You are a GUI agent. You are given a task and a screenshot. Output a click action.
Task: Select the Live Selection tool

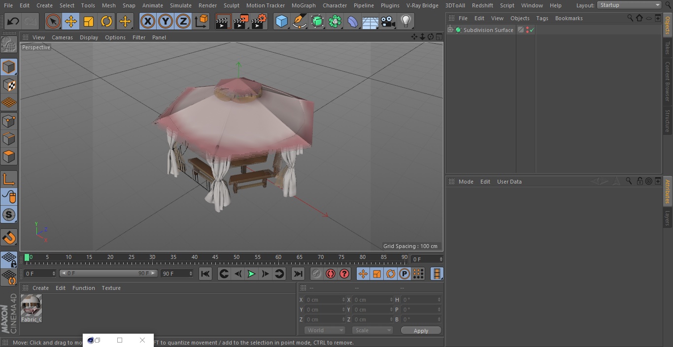click(53, 21)
